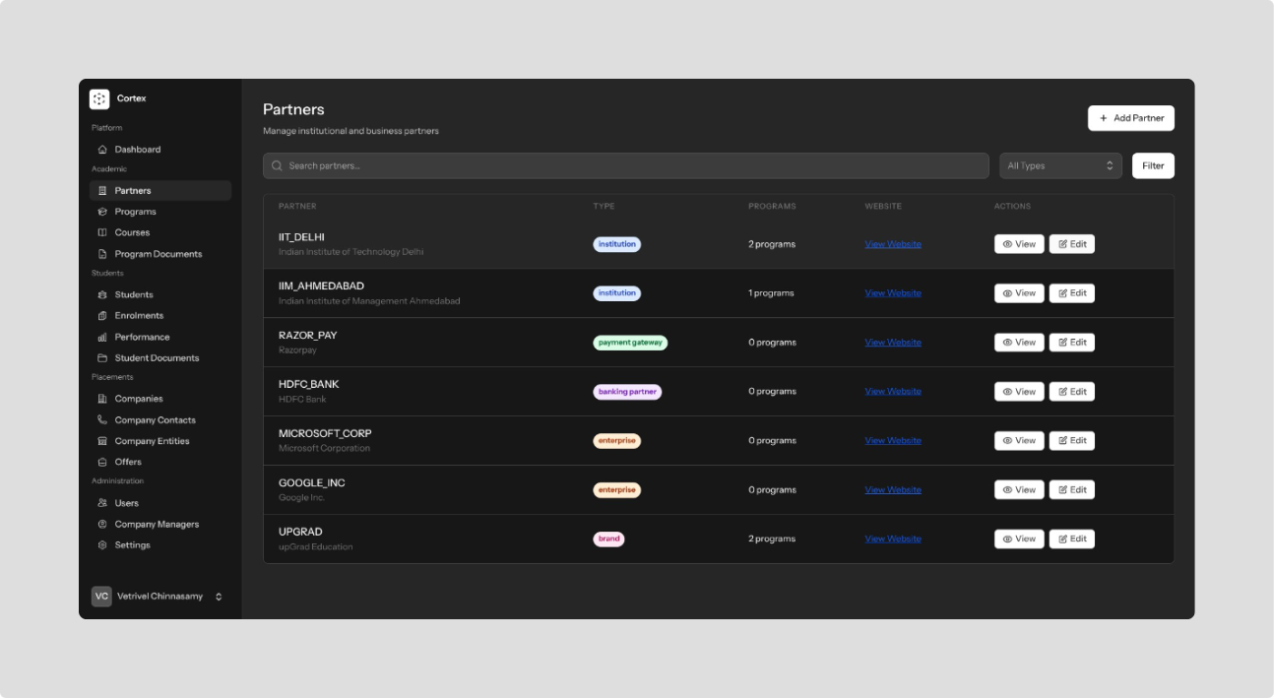Click the PARTNER column header
Screen dimensions: 1274x698
click(x=297, y=207)
